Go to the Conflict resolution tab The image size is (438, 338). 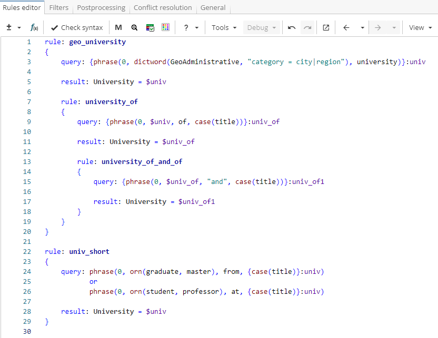point(163,8)
